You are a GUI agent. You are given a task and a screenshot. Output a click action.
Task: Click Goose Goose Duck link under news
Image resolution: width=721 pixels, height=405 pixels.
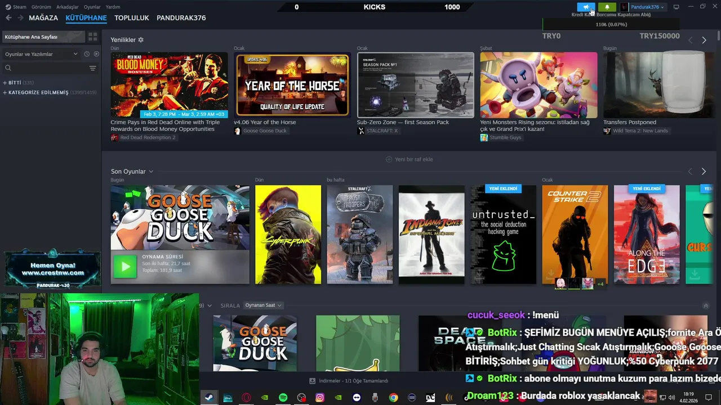pos(260,131)
